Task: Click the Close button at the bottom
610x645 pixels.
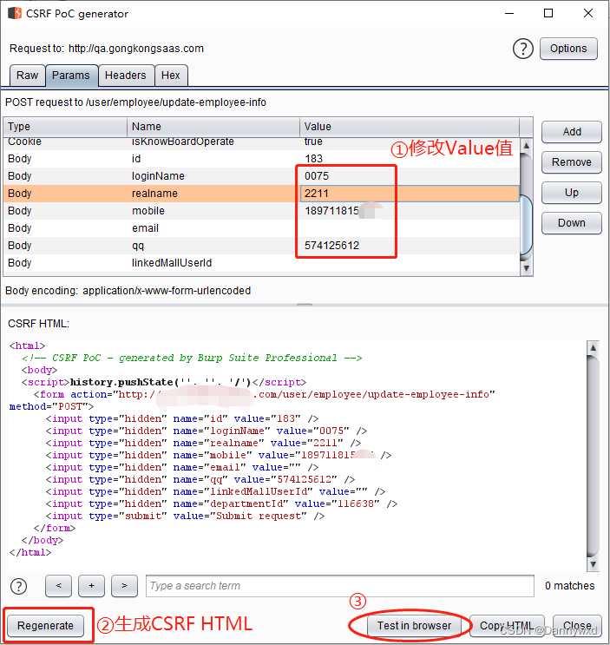Action: (577, 625)
